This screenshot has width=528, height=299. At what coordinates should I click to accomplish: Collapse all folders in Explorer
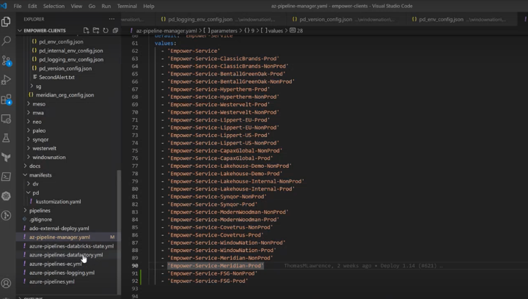[x=115, y=31]
